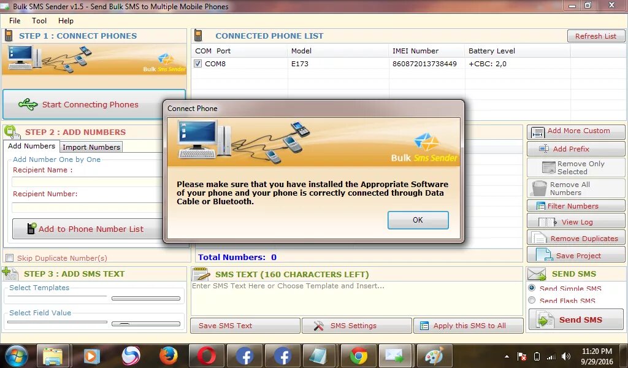The width and height of the screenshot is (628, 368).
Task: Click the Add More Custom icon
Action: (537, 132)
